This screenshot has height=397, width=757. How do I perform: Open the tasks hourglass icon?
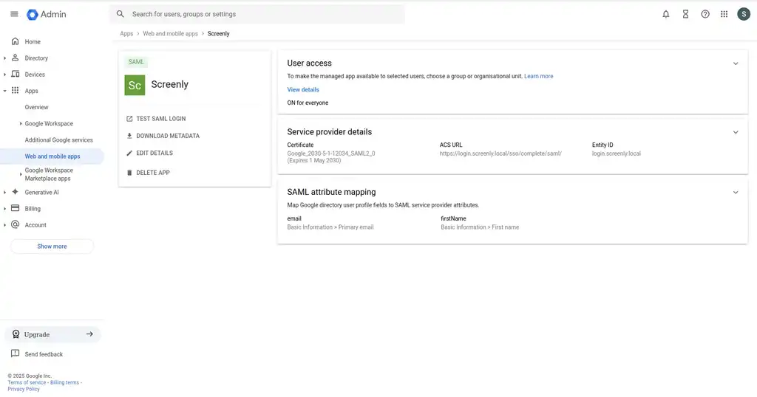pyautogui.click(x=685, y=14)
